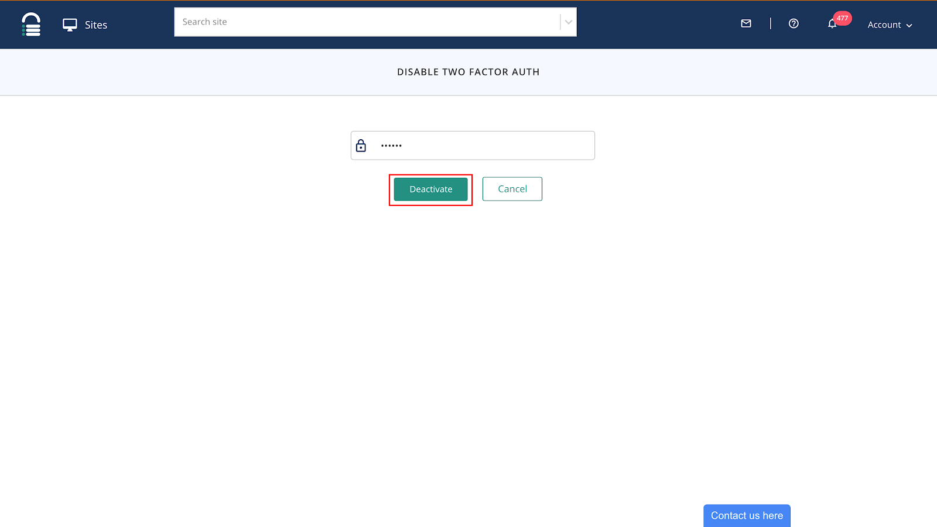The width and height of the screenshot is (937, 527).
Task: Open the Sites monitor icon
Action: point(70,25)
